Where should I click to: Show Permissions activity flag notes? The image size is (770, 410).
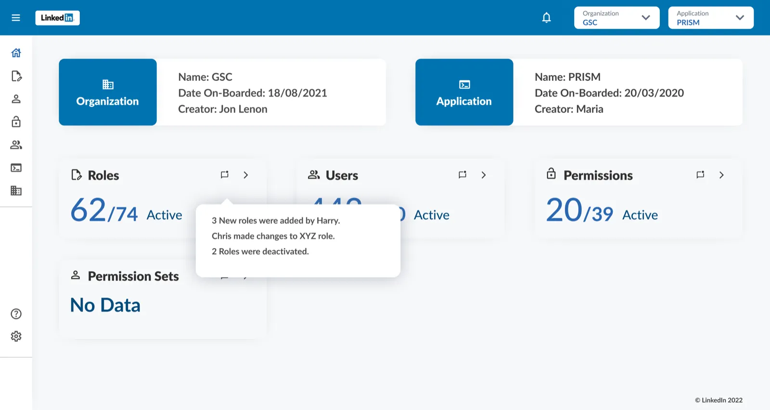point(700,175)
